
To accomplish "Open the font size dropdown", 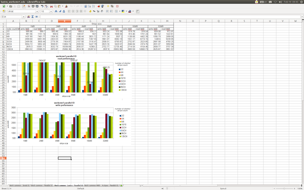I will point(51,11).
